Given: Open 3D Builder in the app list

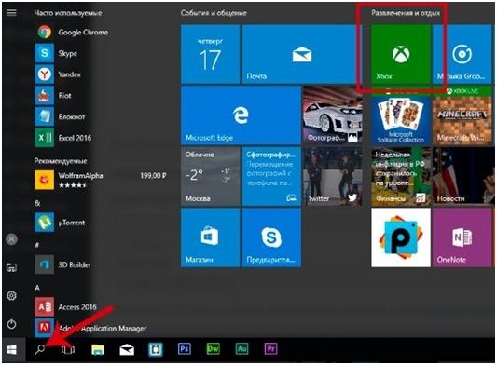Looking at the screenshot, I should coord(63,264).
